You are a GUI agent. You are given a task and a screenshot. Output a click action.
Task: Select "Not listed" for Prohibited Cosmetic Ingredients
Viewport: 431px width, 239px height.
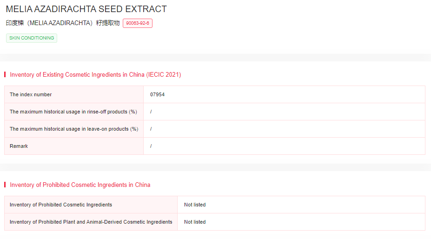click(x=195, y=205)
